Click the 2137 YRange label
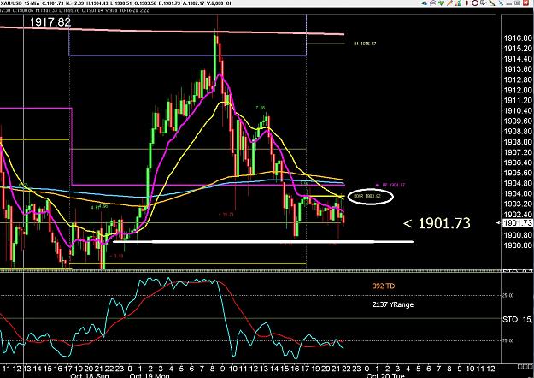This screenshot has height=378, width=534. pyautogui.click(x=393, y=304)
